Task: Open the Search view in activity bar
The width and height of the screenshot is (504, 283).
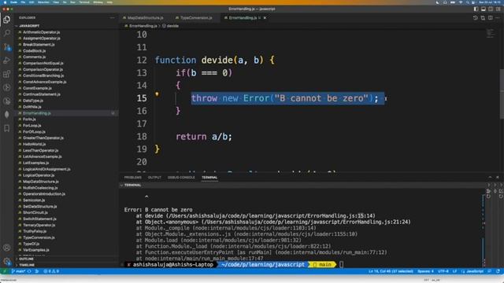Action: point(7,33)
